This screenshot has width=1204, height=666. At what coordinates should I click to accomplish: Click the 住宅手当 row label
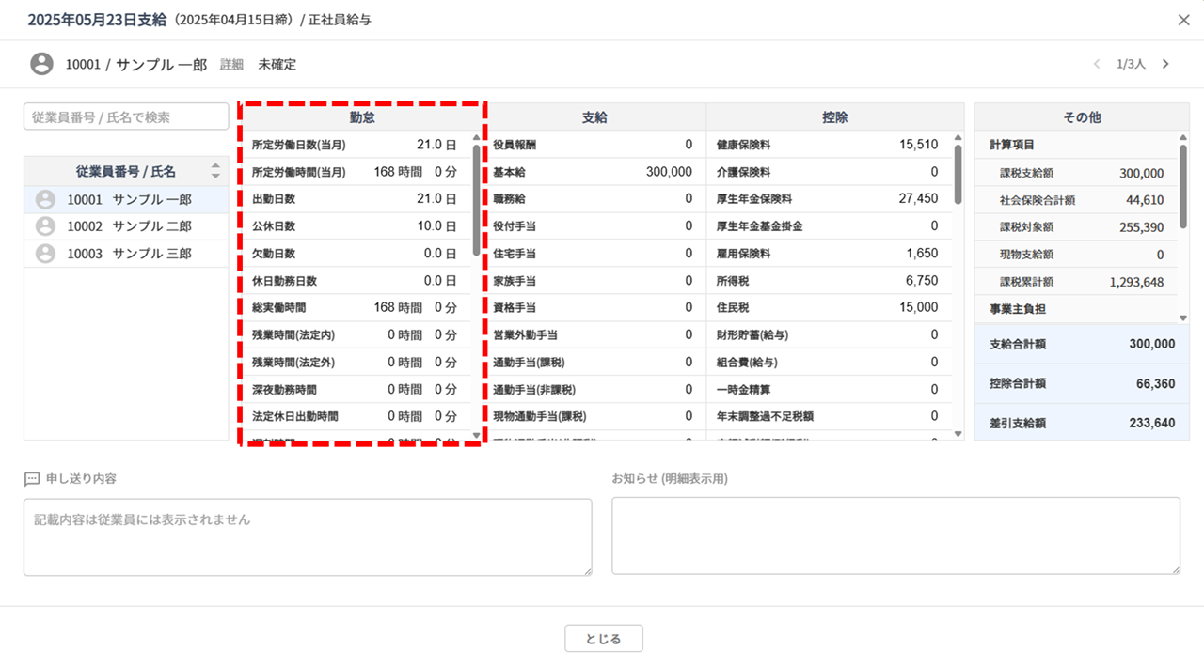(x=514, y=254)
